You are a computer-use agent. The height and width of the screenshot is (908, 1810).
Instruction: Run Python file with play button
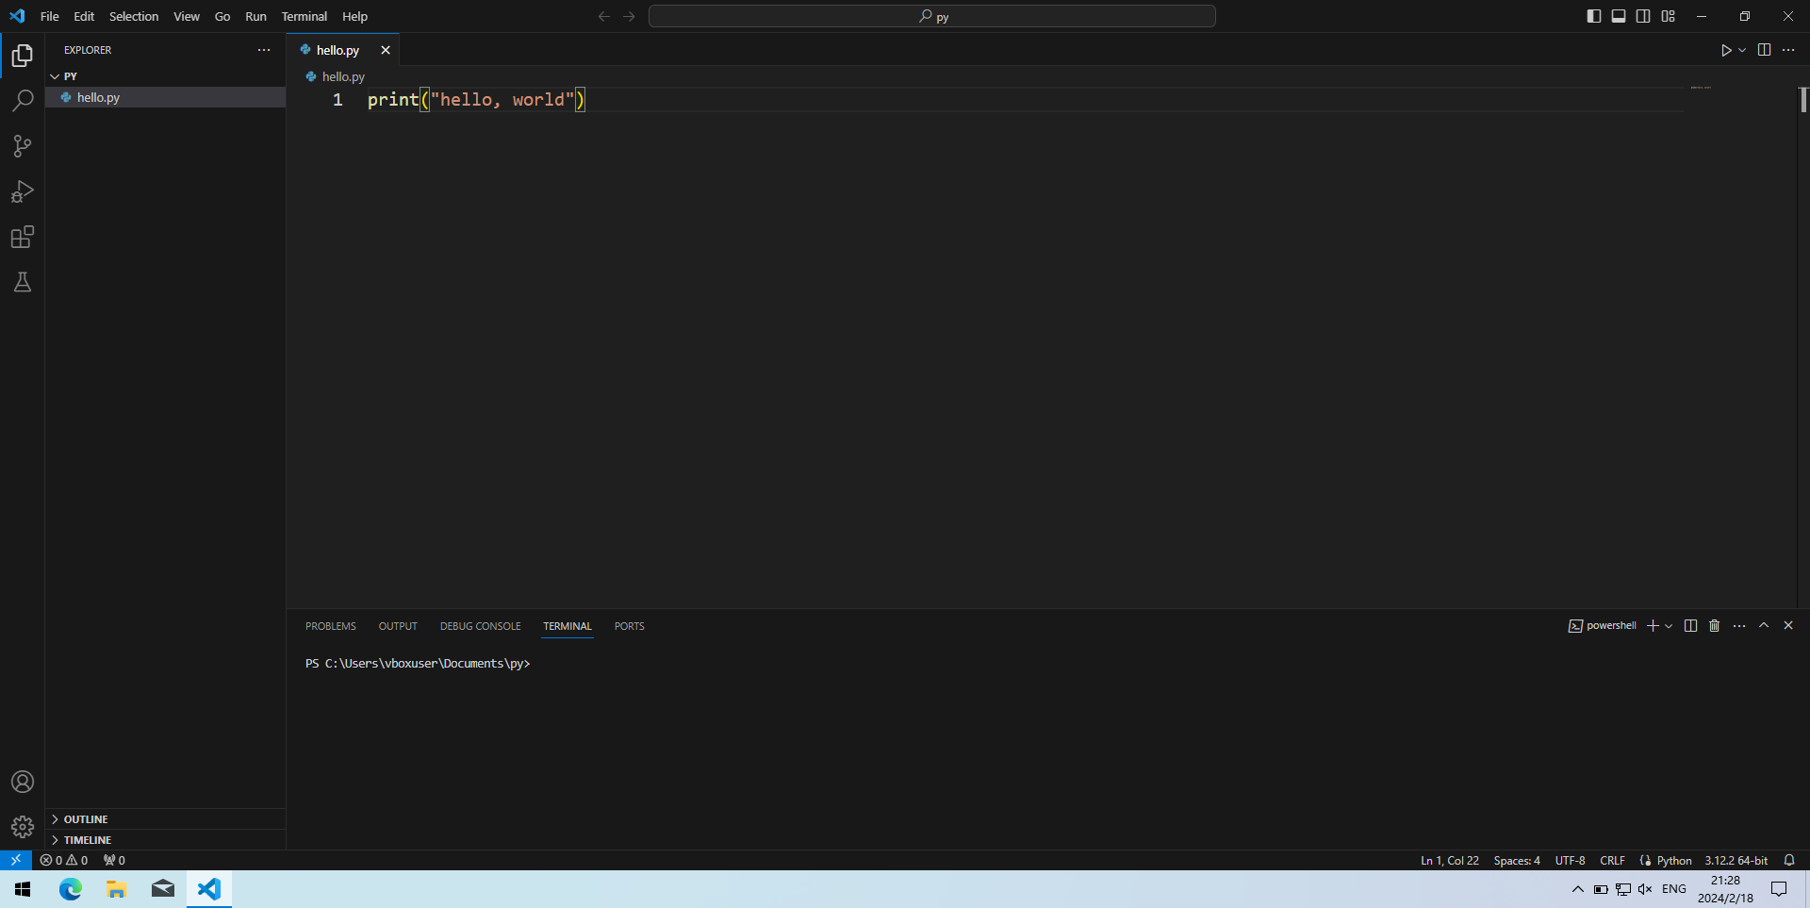[x=1726, y=50]
